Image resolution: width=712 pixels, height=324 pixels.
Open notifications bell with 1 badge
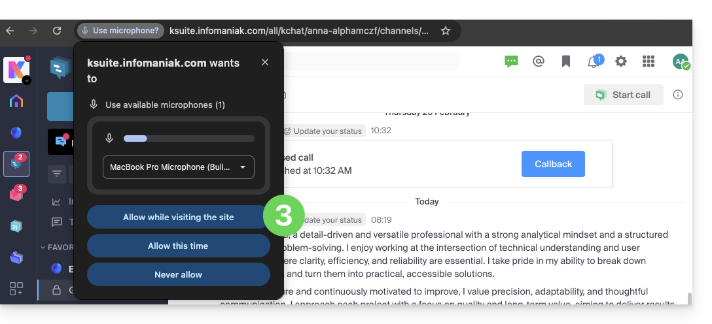(594, 61)
